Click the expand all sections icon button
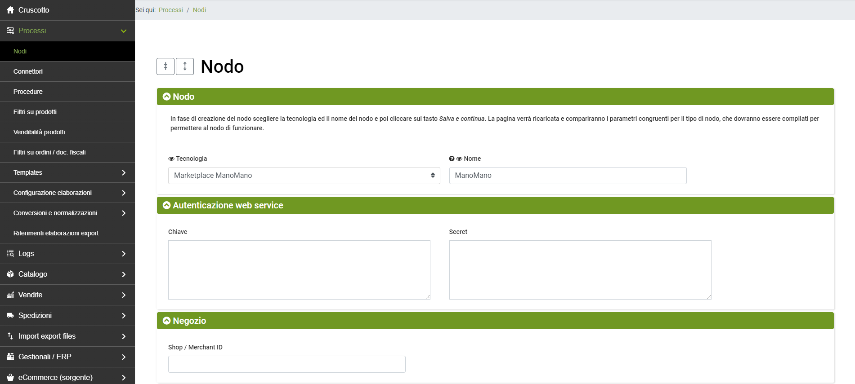The width and height of the screenshot is (855, 384). point(185,66)
